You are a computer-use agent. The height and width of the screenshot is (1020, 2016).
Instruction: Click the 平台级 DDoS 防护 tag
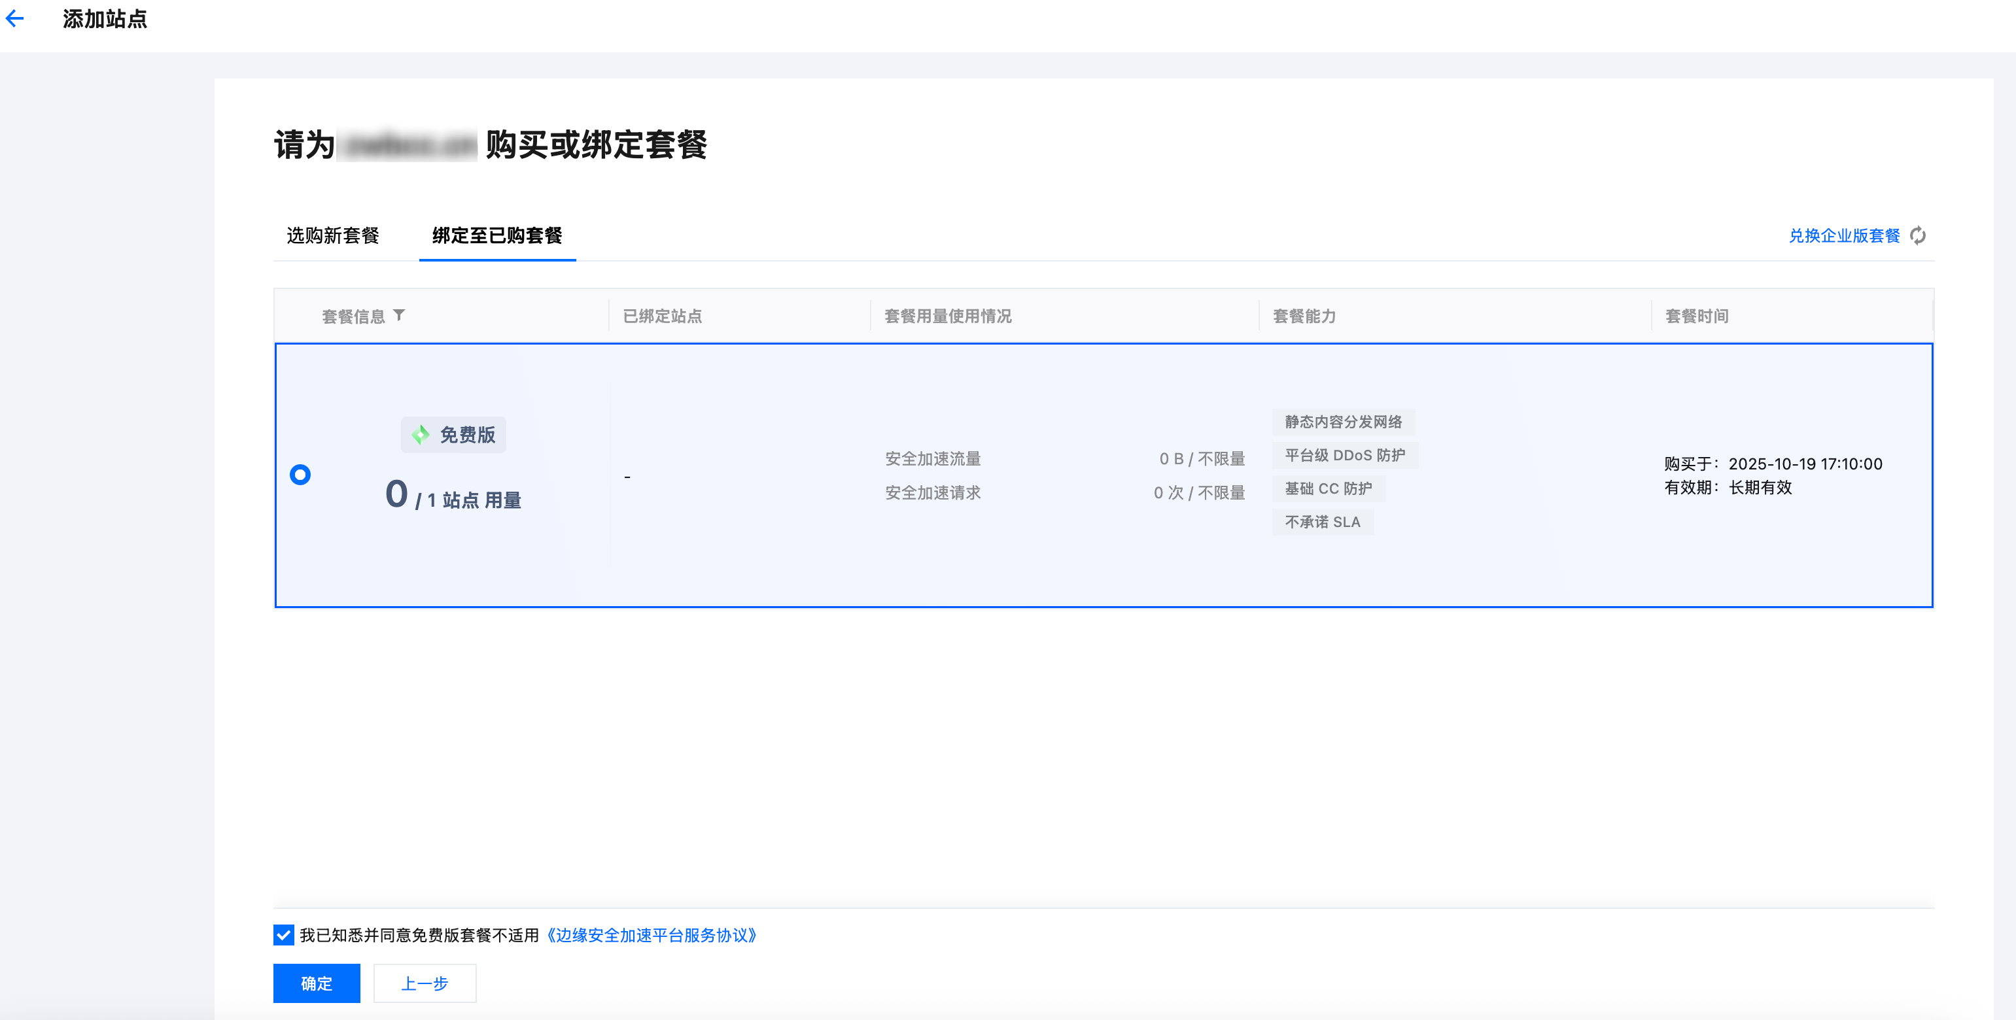pos(1344,455)
